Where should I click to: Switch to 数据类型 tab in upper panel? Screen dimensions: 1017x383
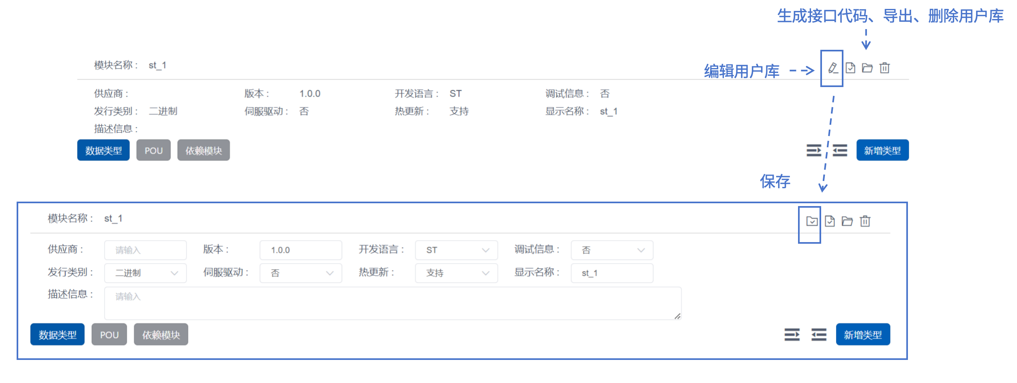(x=103, y=150)
